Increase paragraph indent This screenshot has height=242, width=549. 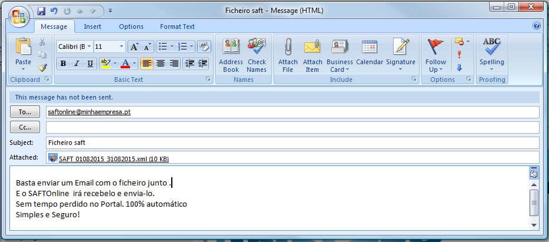203,64
